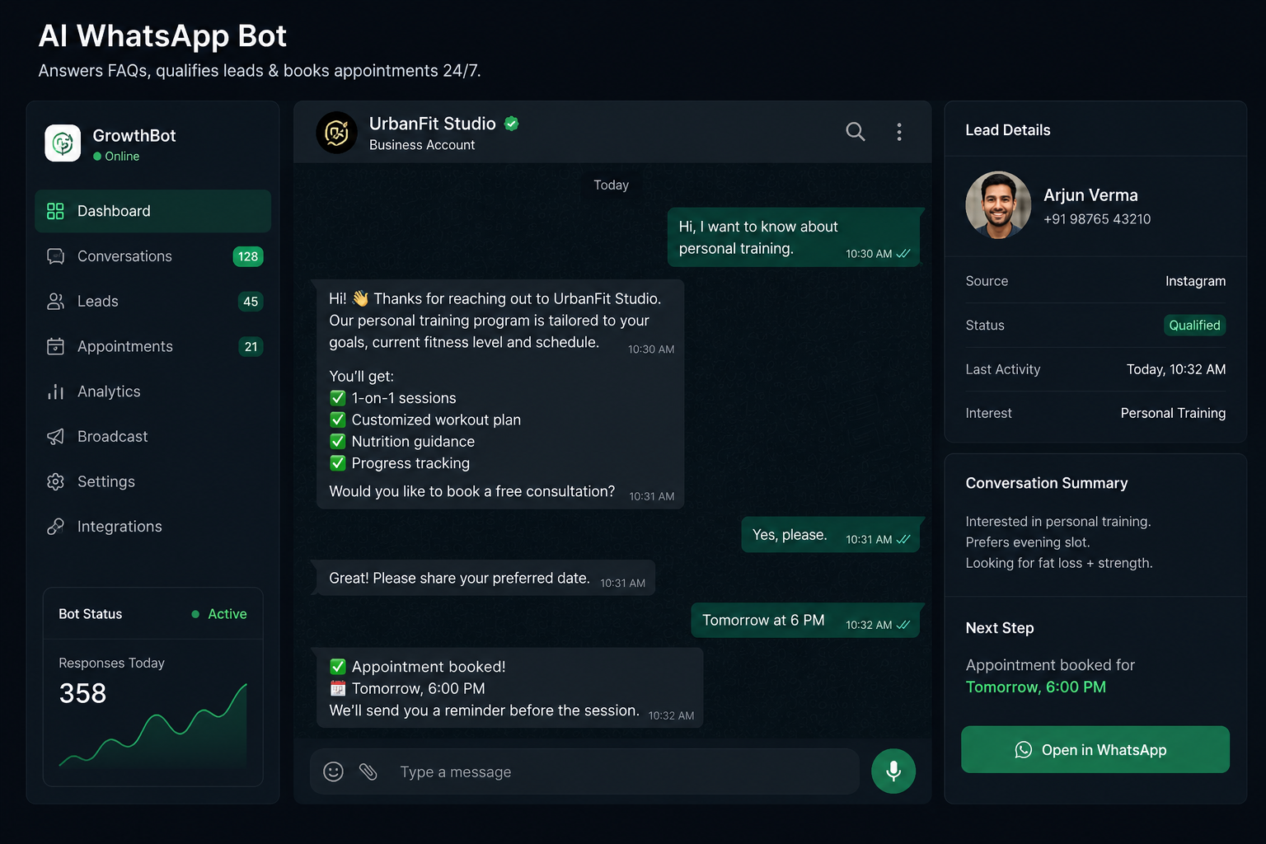Click the Responses Today trend chart
Image resolution: width=1266 pixels, height=844 pixels.
[153, 725]
